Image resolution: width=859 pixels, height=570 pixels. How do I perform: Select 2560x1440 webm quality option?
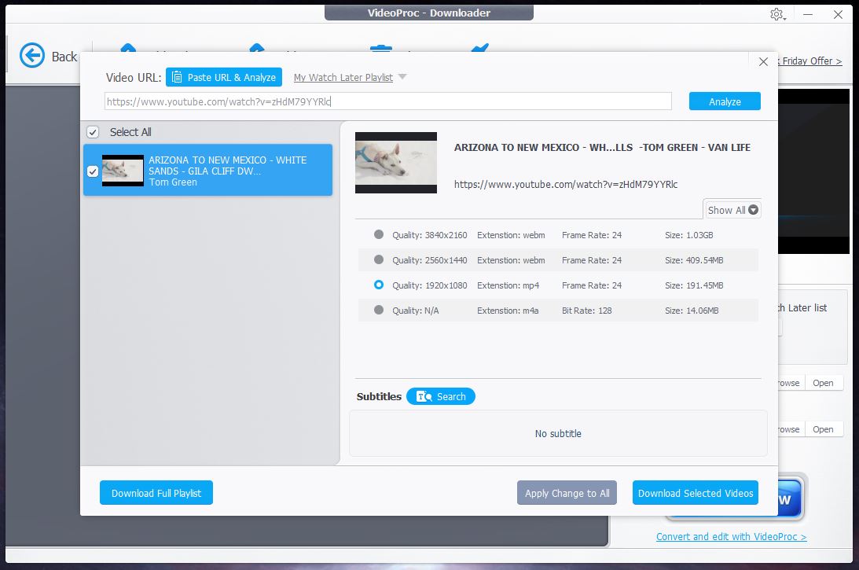click(x=379, y=259)
